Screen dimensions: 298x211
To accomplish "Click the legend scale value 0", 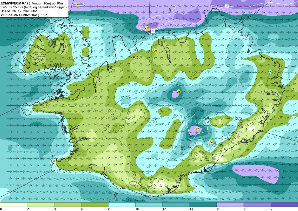I will tap(1, 209).
